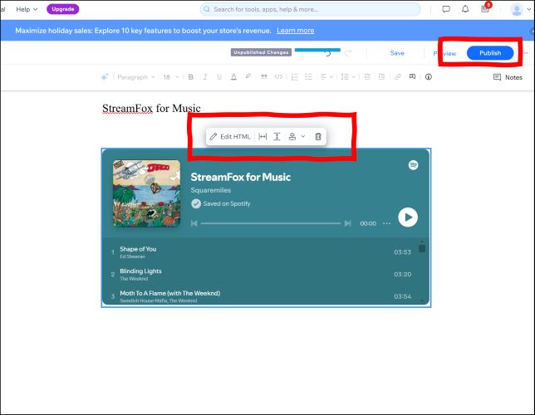The image size is (535, 415).
Task: Click the undo arrow icon
Action: pos(327,54)
